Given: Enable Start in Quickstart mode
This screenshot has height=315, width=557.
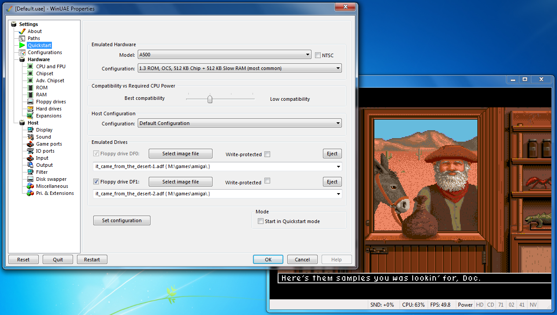Looking at the screenshot, I should tap(260, 221).
